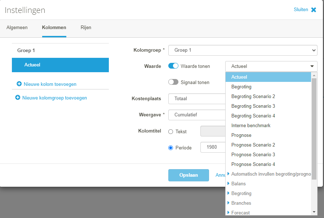Screen dimensions: 324x218
Task: Open the Weergave dropdown showing Cumulatief
Action: point(197,115)
